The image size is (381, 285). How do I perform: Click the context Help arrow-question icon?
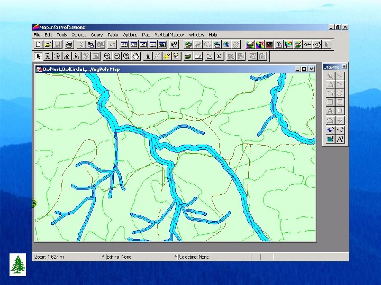click(x=174, y=44)
